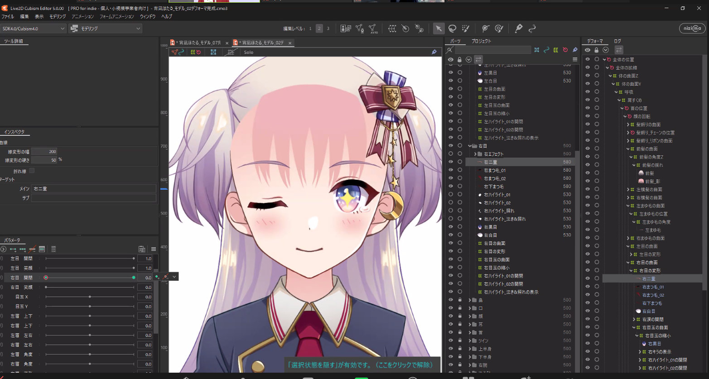The width and height of the screenshot is (709, 379).
Task: Set edit level to 1
Action: [310, 29]
